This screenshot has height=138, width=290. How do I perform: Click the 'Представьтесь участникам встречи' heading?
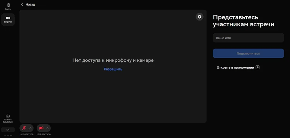243,21
